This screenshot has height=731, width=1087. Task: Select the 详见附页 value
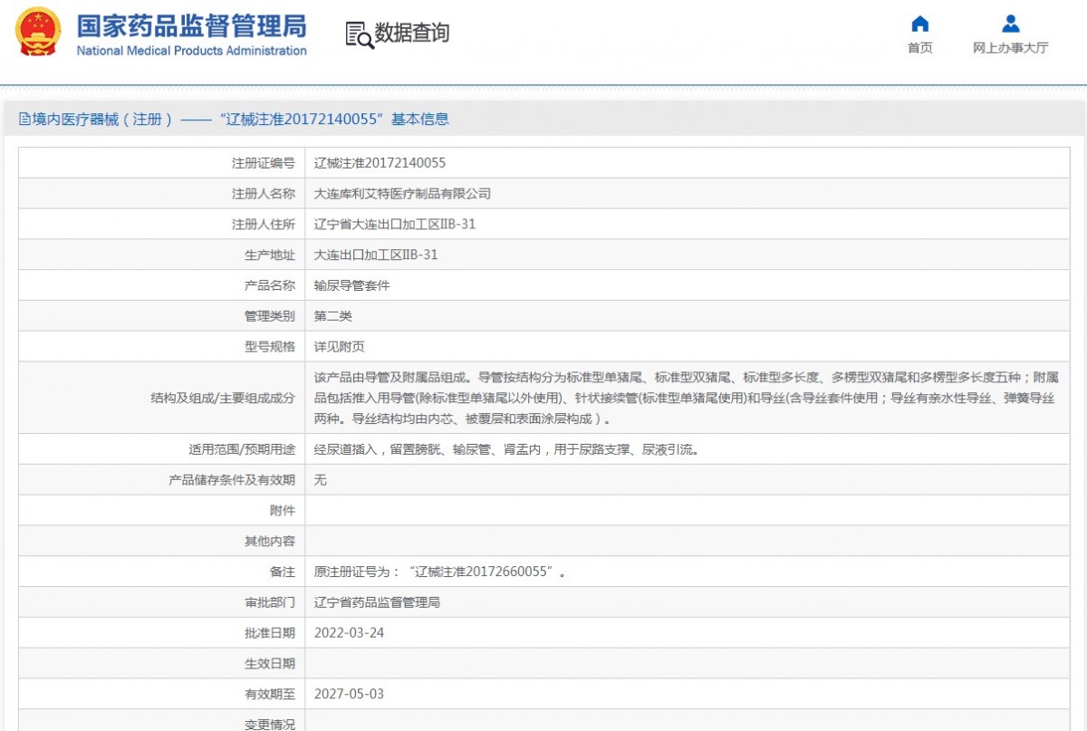pyautogui.click(x=339, y=347)
